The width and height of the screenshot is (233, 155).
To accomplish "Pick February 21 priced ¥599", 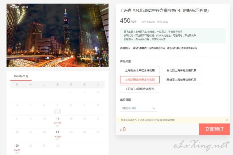I will (x=57, y=136).
